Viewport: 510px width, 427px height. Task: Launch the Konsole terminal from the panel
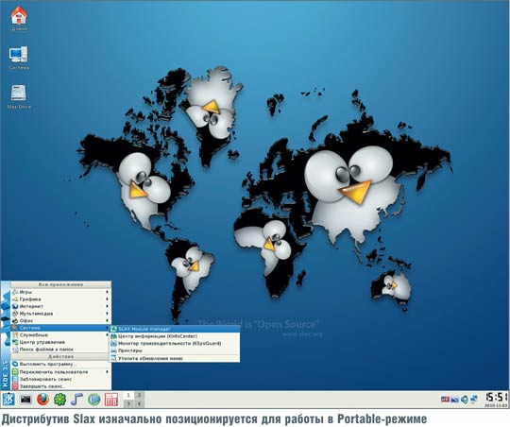point(25,399)
